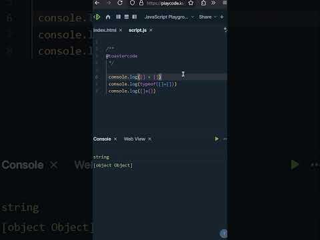The width and height of the screenshot is (320, 240).
Task: Click the "[object Object]" console output
Action: [113, 165]
